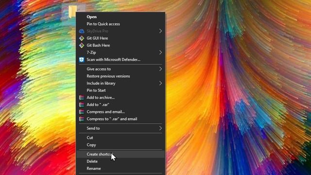
Task: Click the SkyDrive Pro cloud icon
Action: pos(82,31)
